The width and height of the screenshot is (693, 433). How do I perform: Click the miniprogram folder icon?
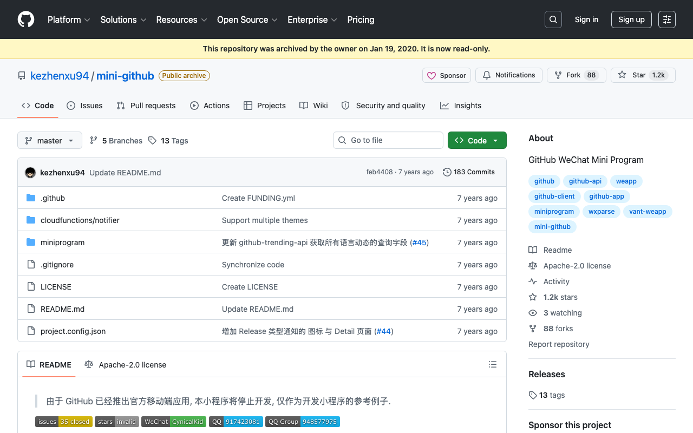click(31, 242)
